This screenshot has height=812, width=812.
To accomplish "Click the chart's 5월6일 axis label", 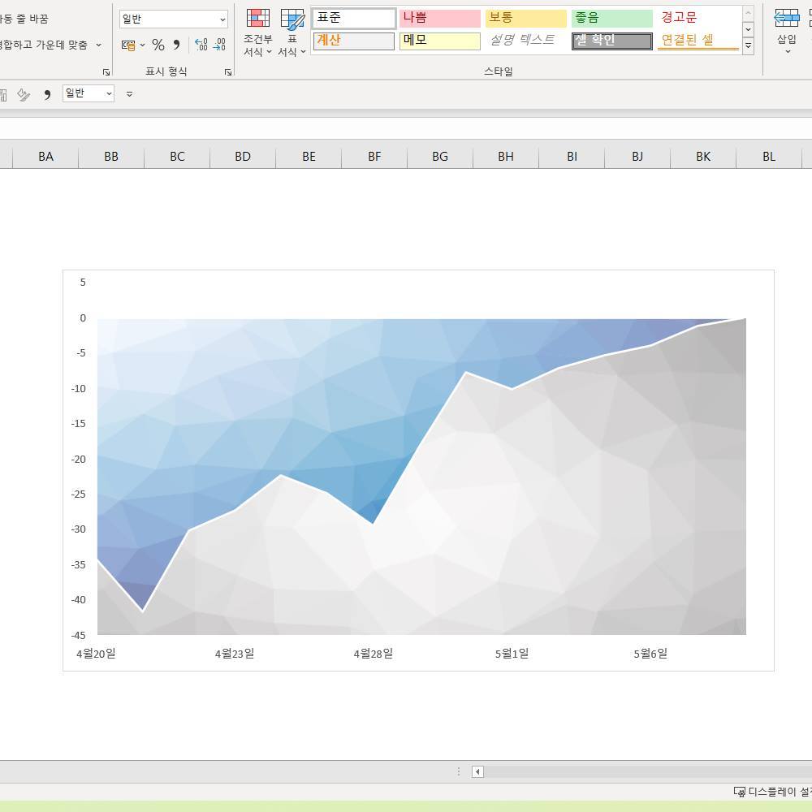I will (x=650, y=654).
